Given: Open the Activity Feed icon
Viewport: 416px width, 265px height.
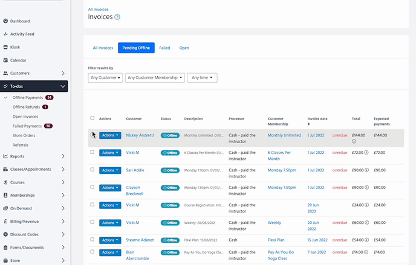Looking at the screenshot, I should tap(5, 34).
